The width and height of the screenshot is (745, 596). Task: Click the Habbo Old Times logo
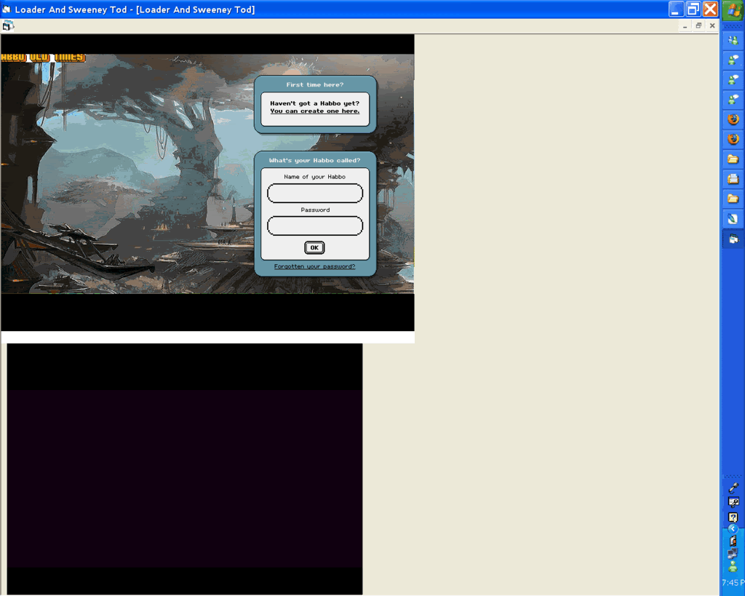(43, 57)
